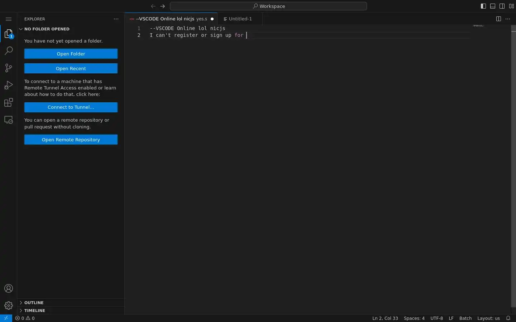Collapse the No Folder Opened section
This screenshot has height=322, width=516.
tap(71, 29)
